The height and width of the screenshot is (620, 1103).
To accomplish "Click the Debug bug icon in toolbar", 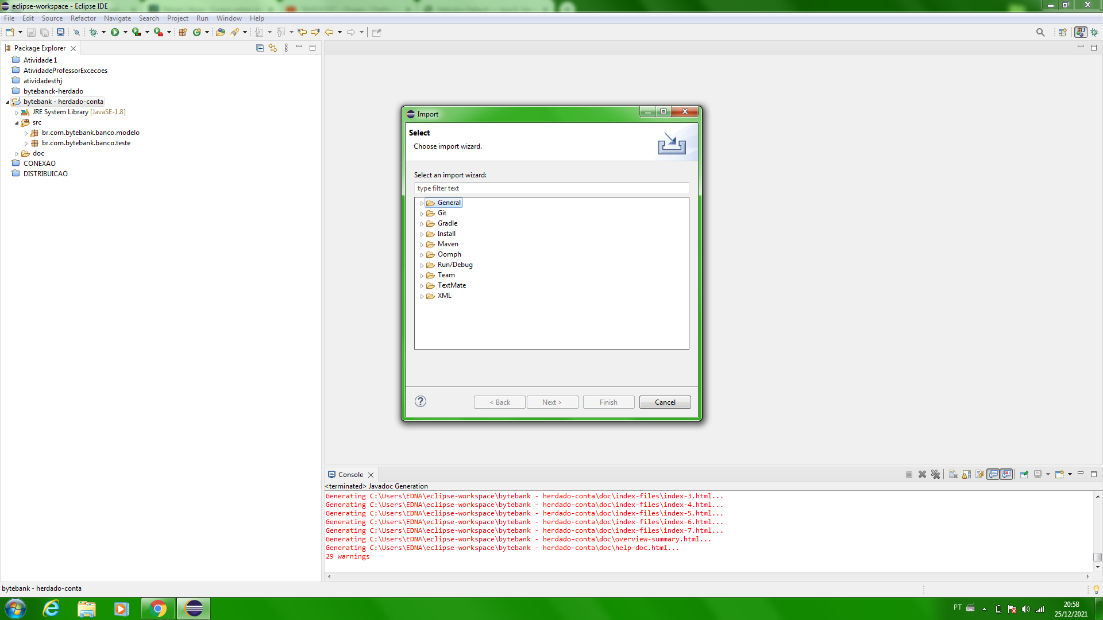I will click(93, 32).
